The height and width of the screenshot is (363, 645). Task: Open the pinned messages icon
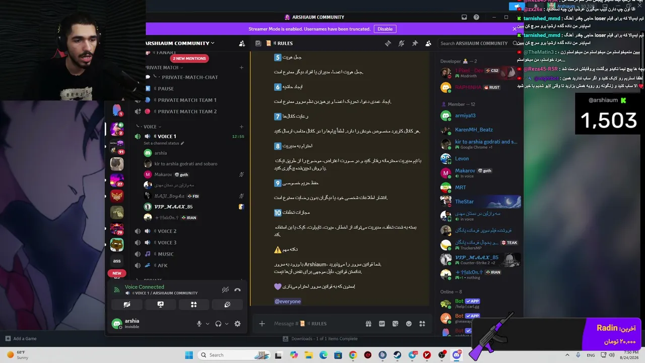[415, 43]
